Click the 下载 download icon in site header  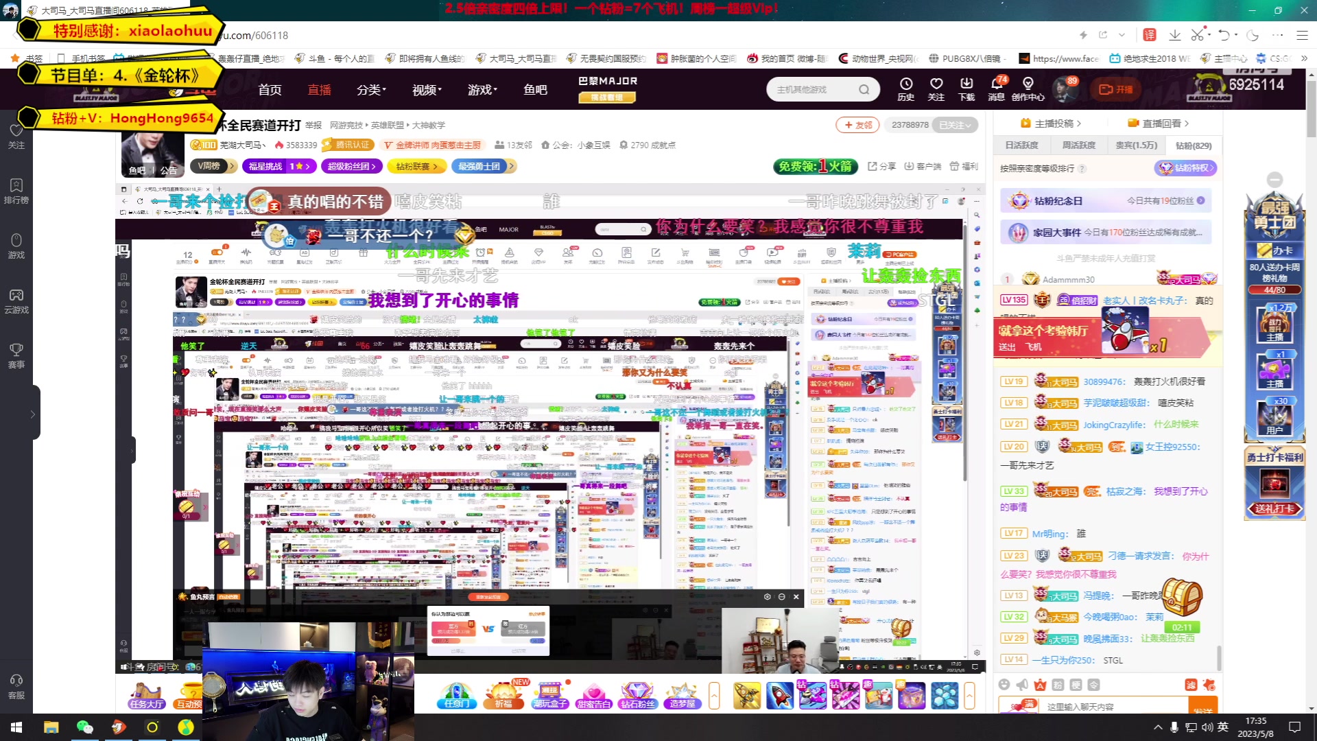tap(966, 89)
